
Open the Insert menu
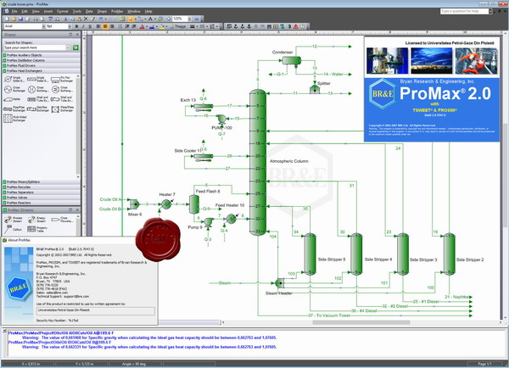point(48,11)
